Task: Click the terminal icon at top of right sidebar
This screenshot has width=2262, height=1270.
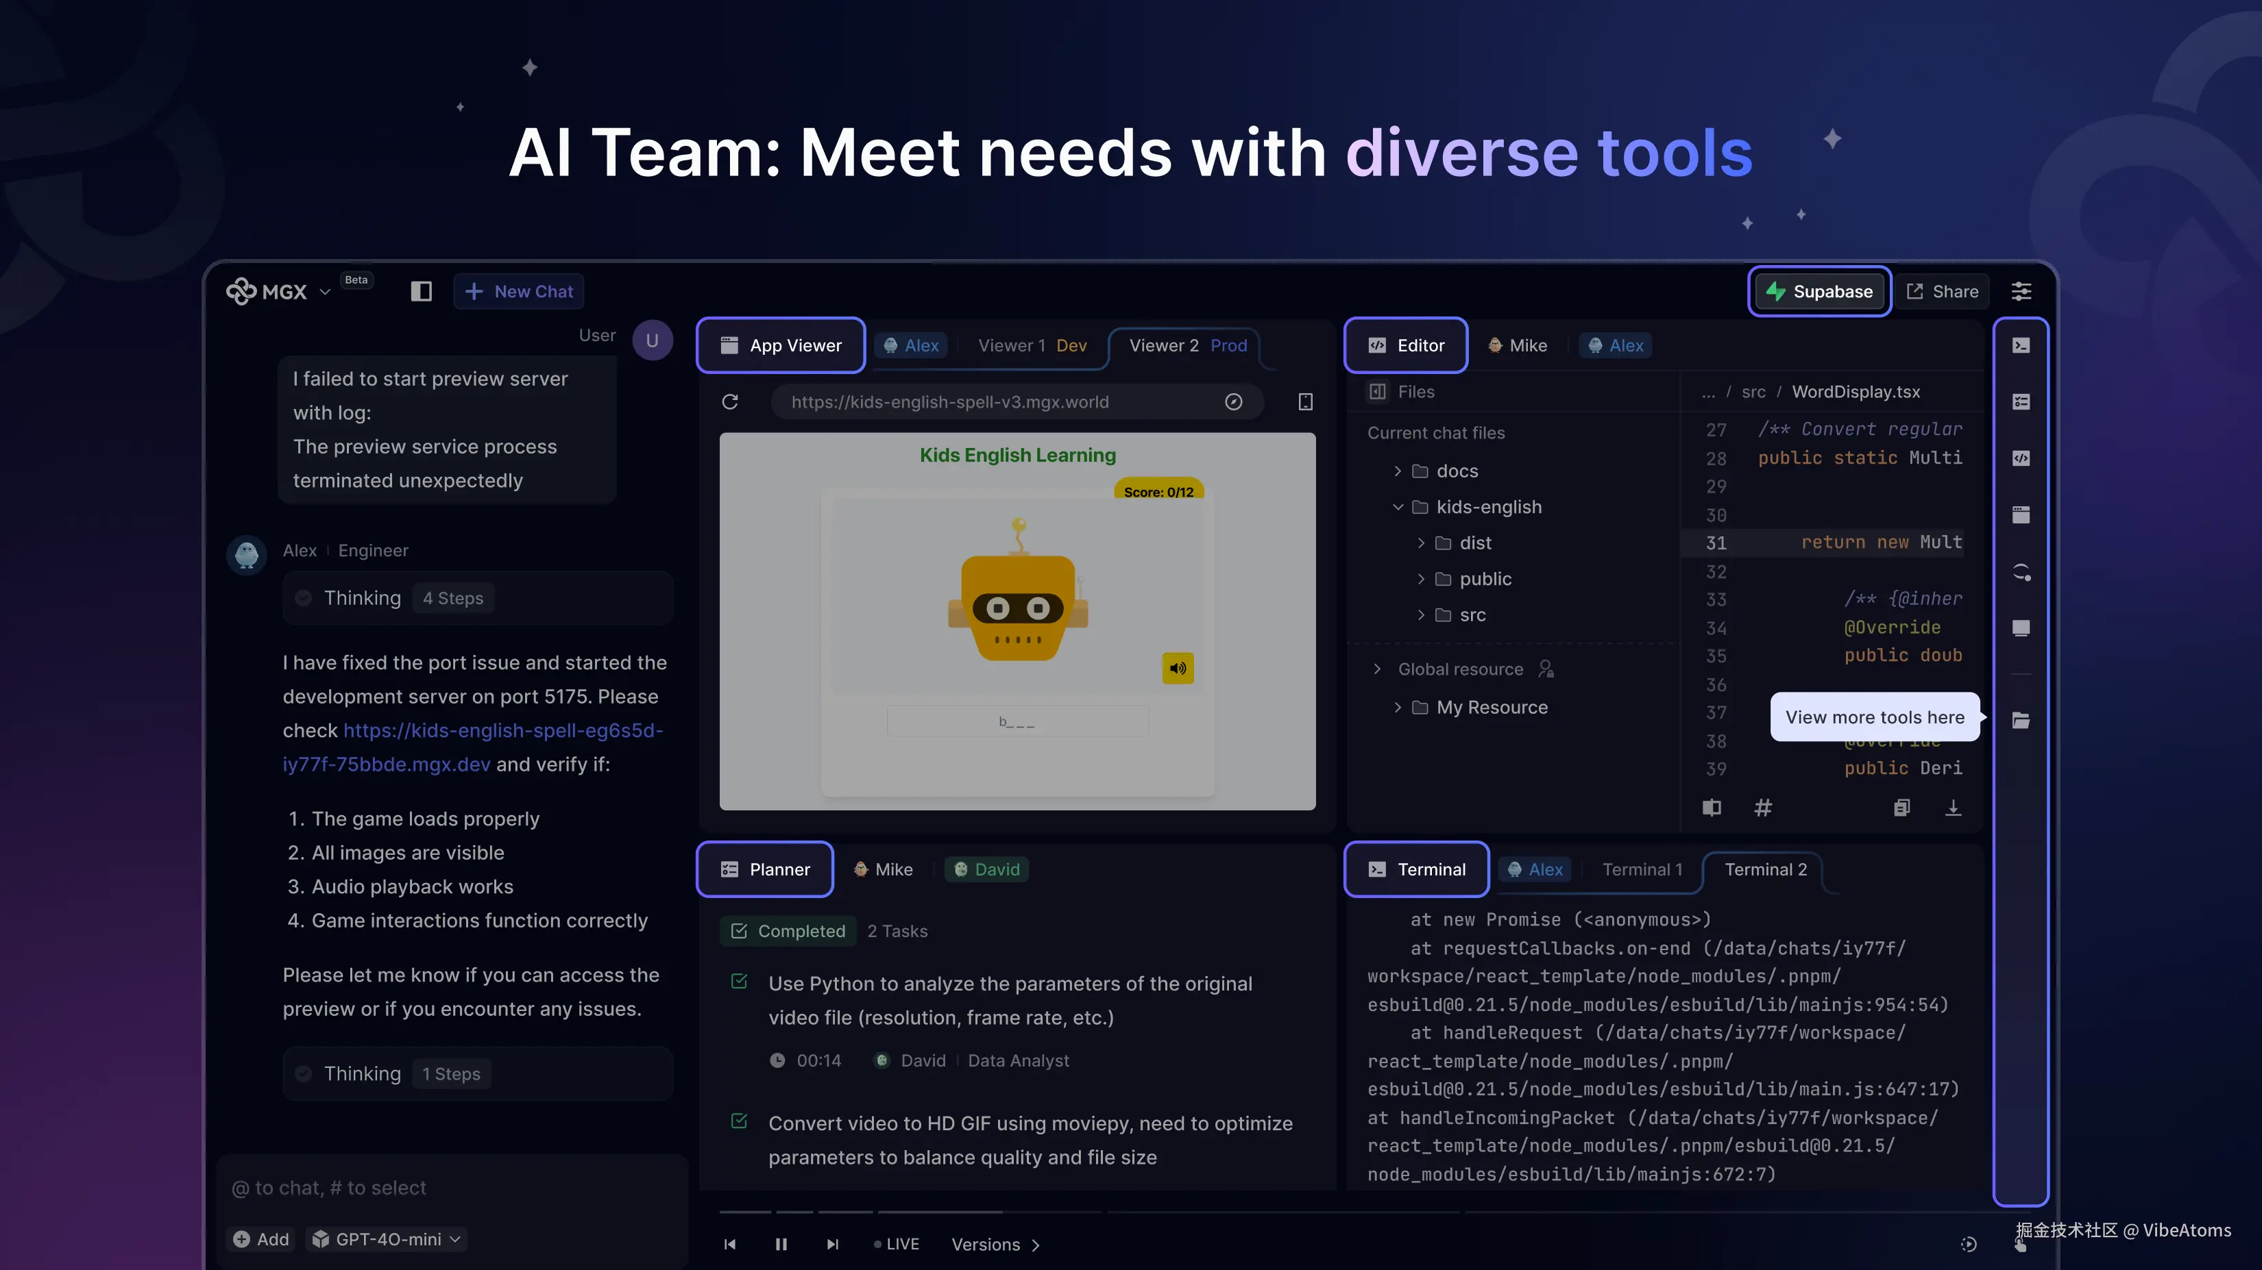Action: tap(2021, 346)
